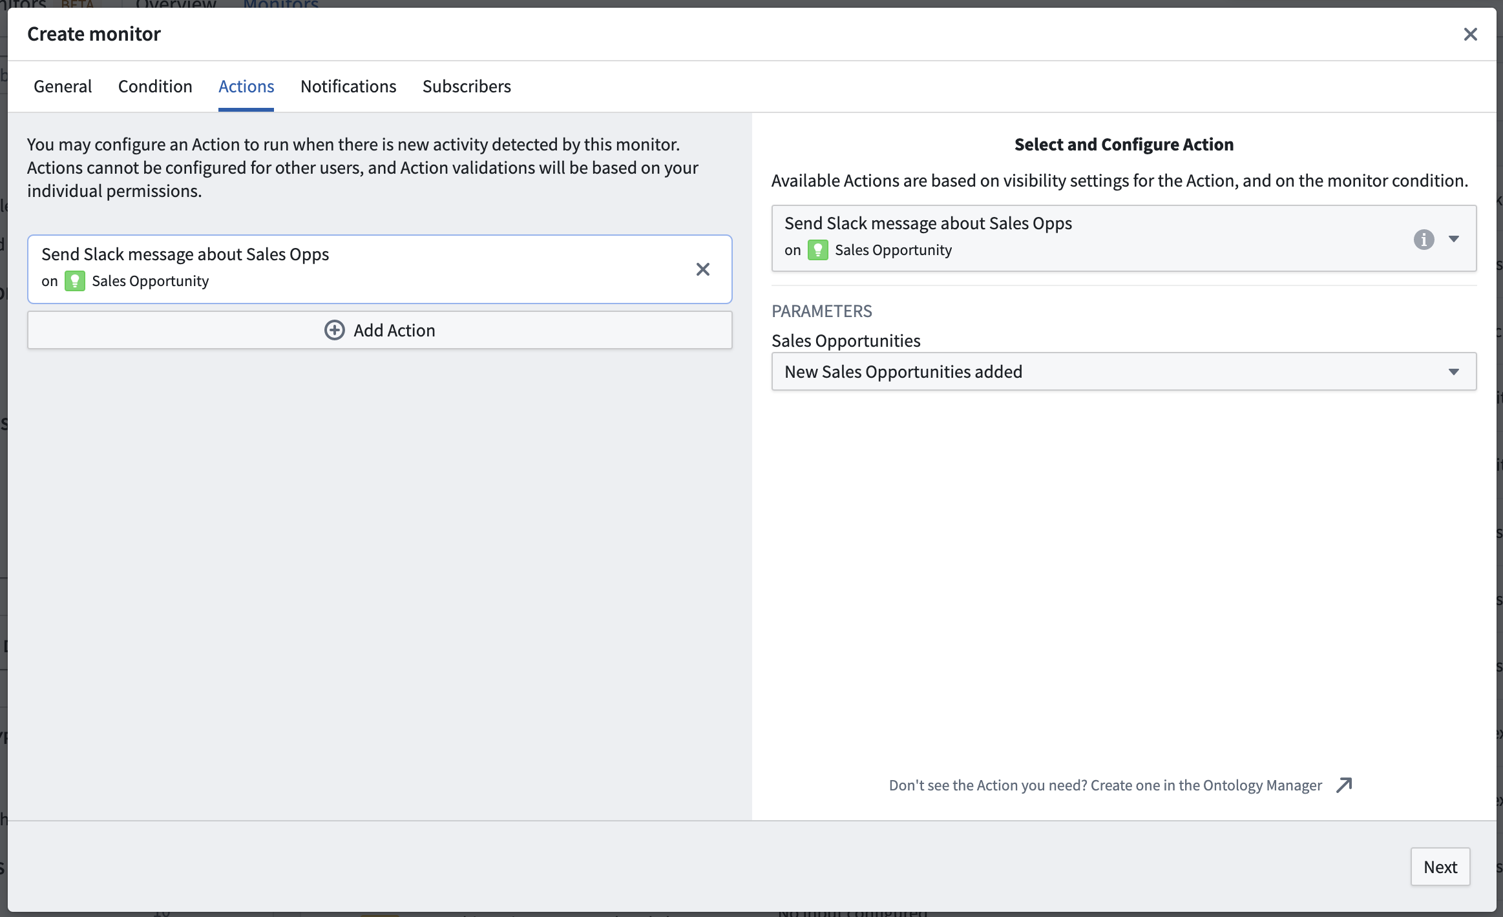Open the General tab

(x=63, y=87)
